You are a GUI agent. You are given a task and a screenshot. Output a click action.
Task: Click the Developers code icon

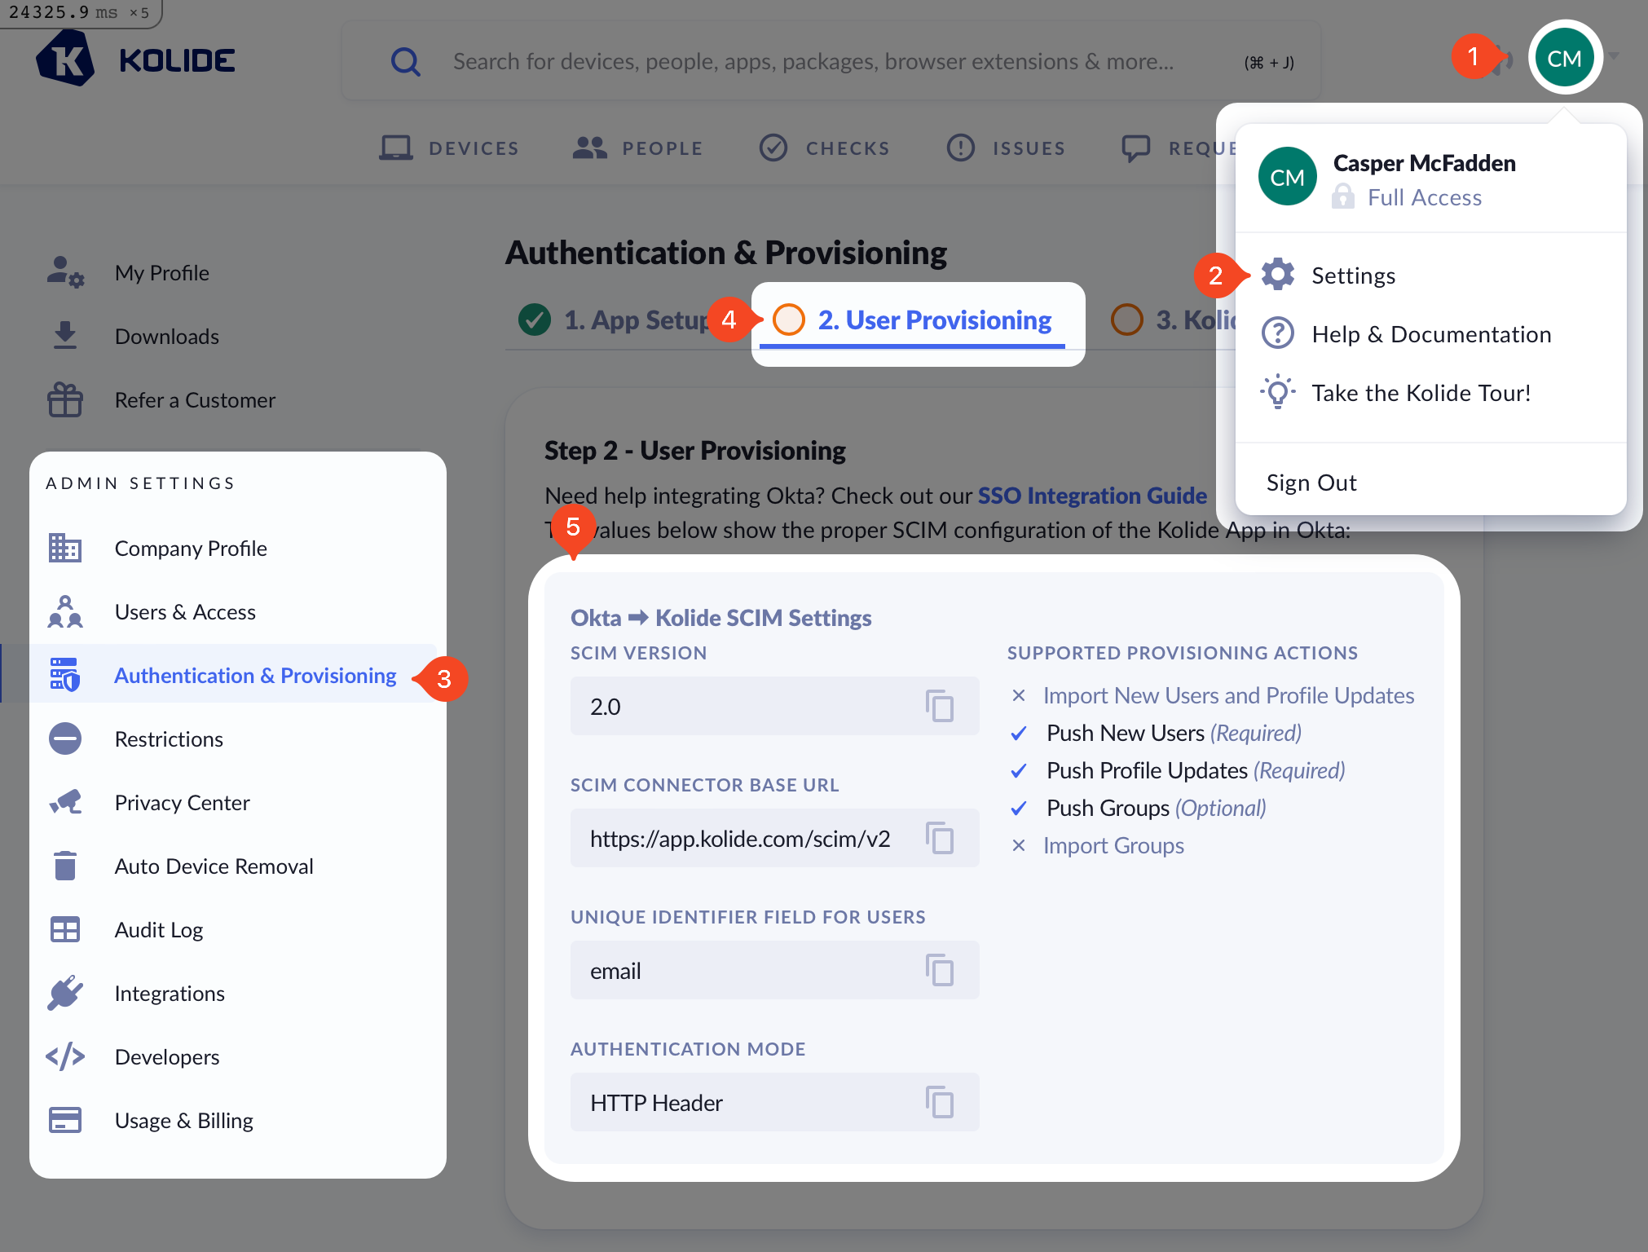(64, 1056)
